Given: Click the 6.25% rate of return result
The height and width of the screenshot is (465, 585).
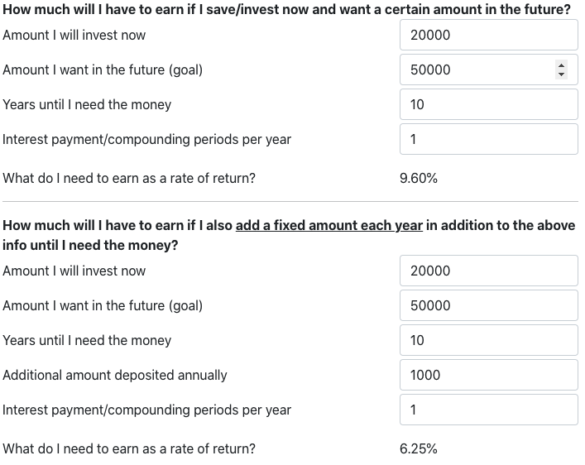Looking at the screenshot, I should click(418, 448).
